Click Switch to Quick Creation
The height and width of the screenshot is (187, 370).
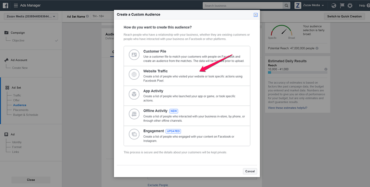[344, 17]
